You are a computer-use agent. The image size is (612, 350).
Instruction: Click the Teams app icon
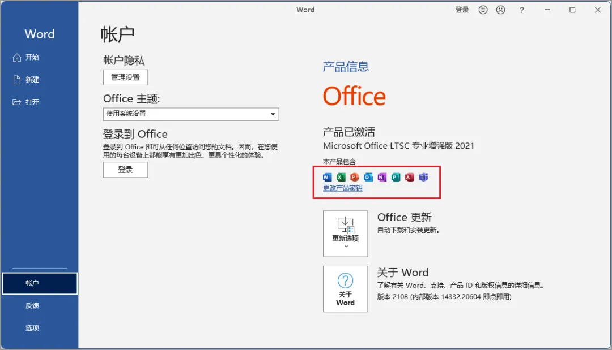pos(423,178)
